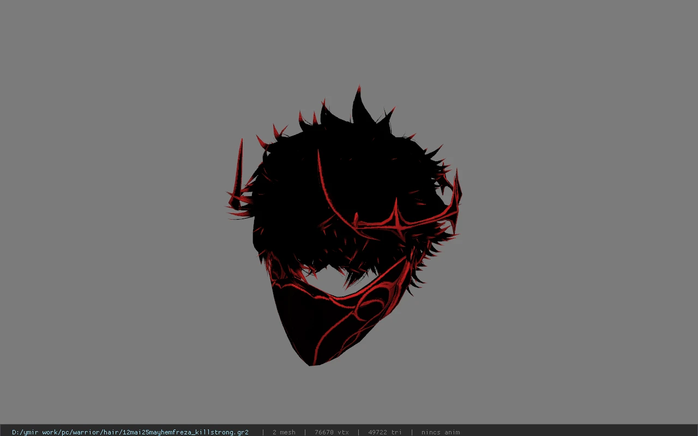Click the "49722 tri" triangle count
Image resolution: width=698 pixels, height=436 pixels.
coord(385,432)
